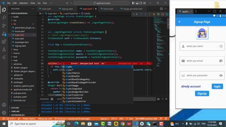Go back with the navigation arrow
The width and height of the screenshot is (226, 127).
point(67,3)
